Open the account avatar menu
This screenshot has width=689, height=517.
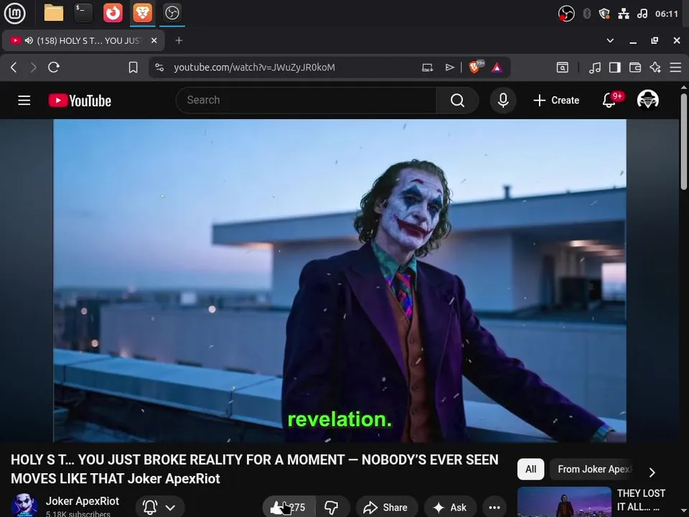tap(647, 100)
